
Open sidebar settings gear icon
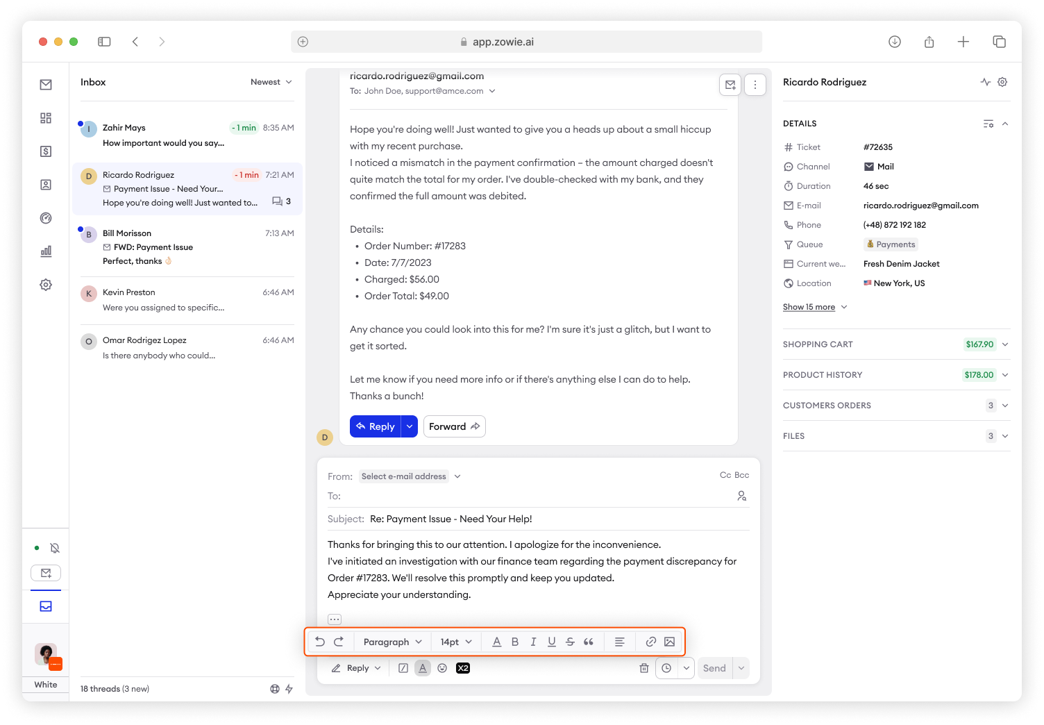click(x=46, y=285)
